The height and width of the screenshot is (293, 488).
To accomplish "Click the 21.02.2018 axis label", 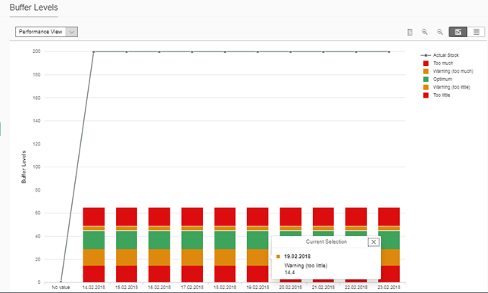I will click(x=324, y=288).
